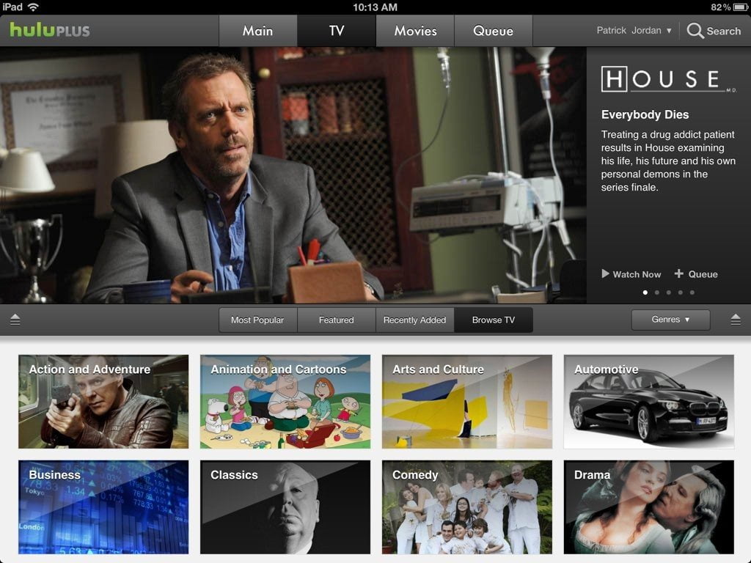Tap the Everybody Dies episode title
751x563 pixels.
click(645, 114)
